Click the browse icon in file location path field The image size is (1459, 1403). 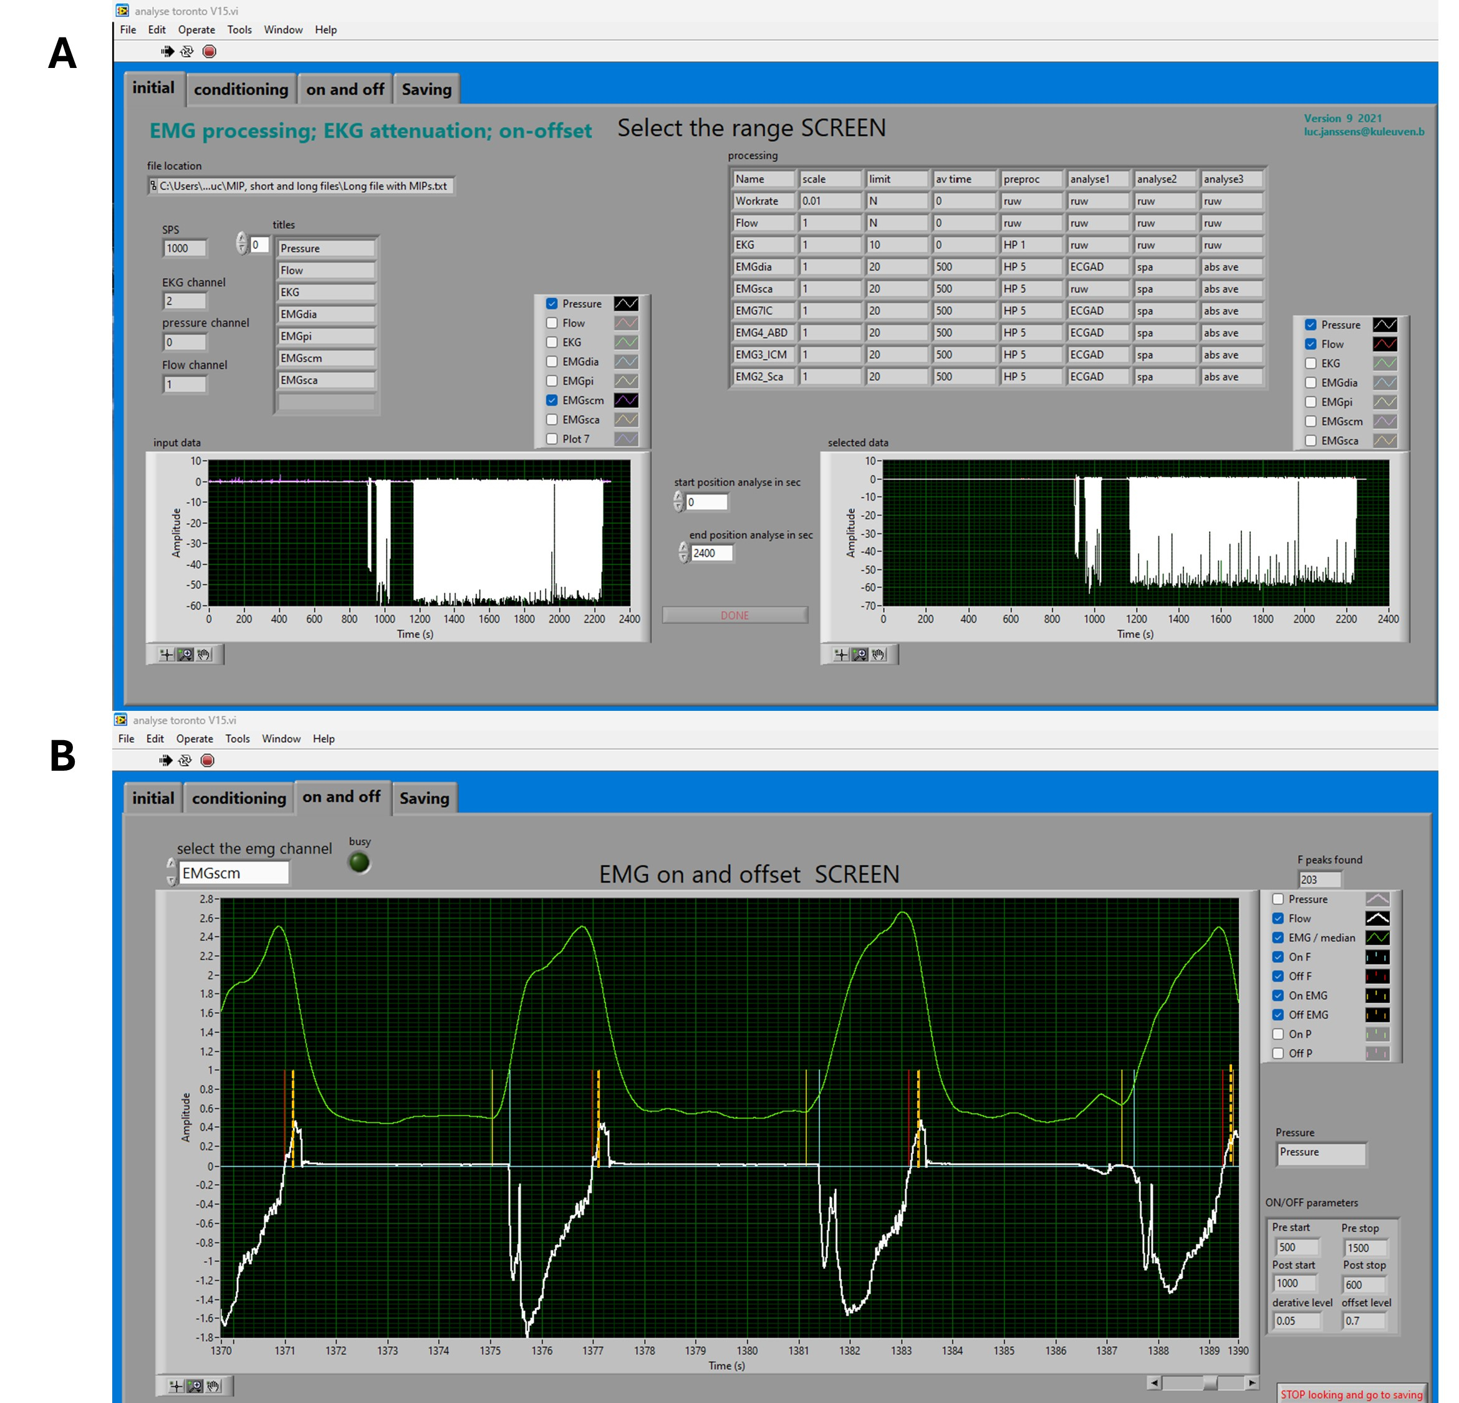click(x=153, y=186)
